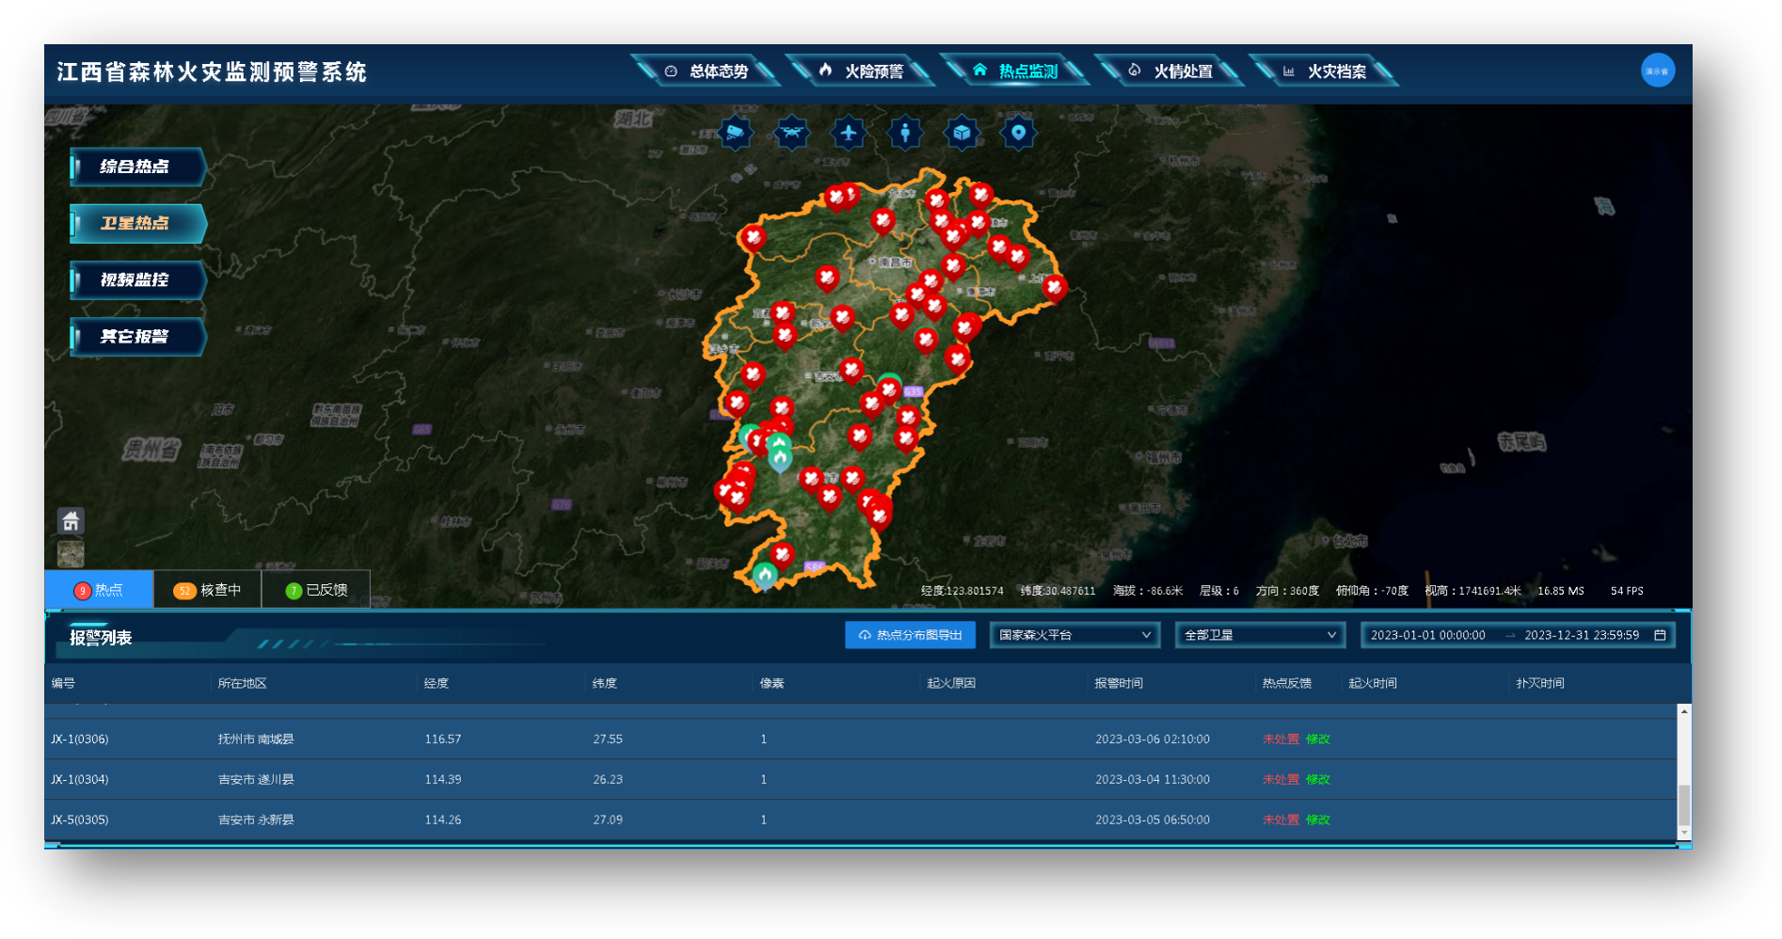Click the calendar icon in date range

(x=1660, y=635)
